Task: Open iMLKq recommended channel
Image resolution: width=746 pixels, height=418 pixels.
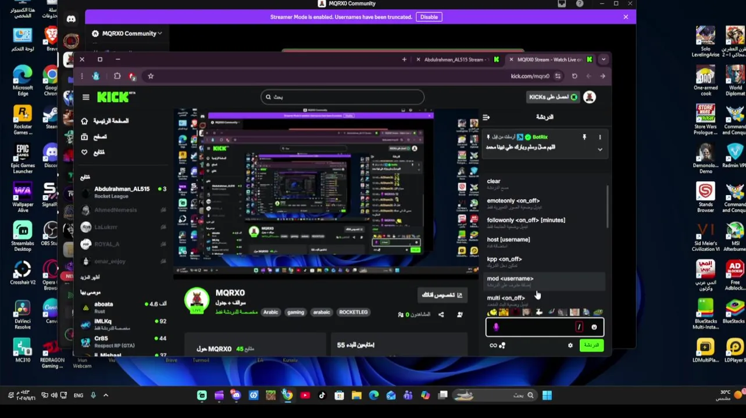Action: (x=123, y=324)
